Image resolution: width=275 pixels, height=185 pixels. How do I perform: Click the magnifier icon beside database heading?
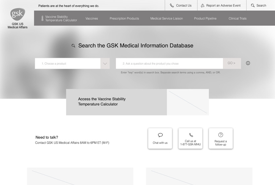[73, 46]
